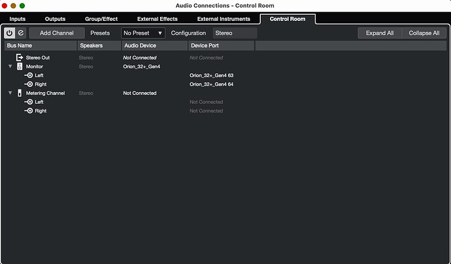Switch to the Inputs tab
Image resolution: width=451 pixels, height=264 pixels.
point(18,19)
